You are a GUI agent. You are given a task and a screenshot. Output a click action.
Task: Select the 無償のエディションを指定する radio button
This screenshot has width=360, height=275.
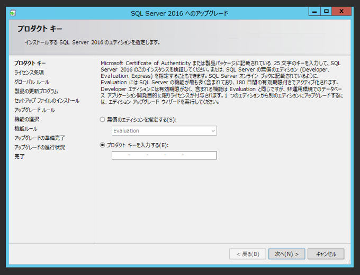102,119
